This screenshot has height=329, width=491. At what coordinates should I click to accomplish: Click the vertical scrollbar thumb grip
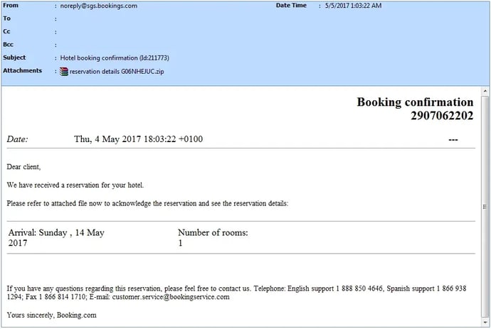tap(485, 207)
